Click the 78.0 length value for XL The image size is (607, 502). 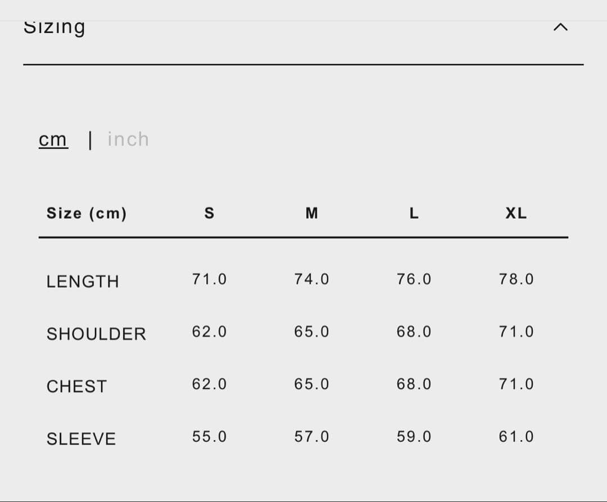[516, 279]
